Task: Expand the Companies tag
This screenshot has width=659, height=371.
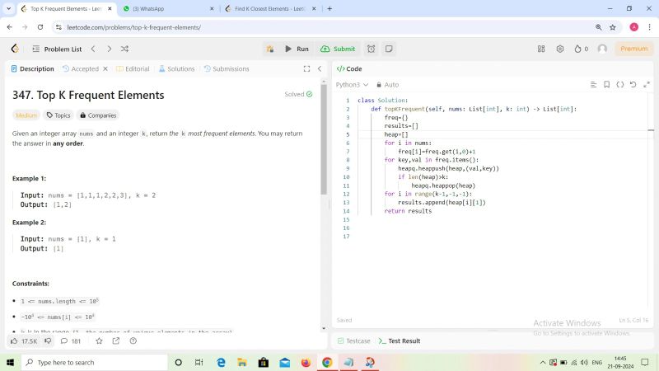Action: tap(98, 115)
